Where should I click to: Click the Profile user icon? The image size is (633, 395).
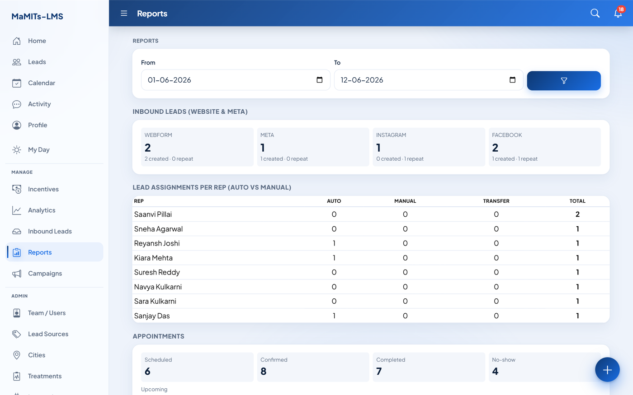coord(17,125)
